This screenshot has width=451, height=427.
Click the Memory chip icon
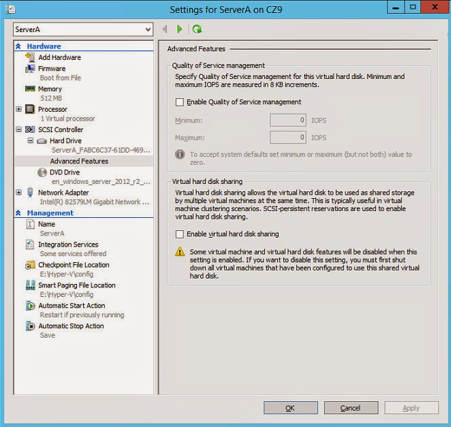click(30, 89)
